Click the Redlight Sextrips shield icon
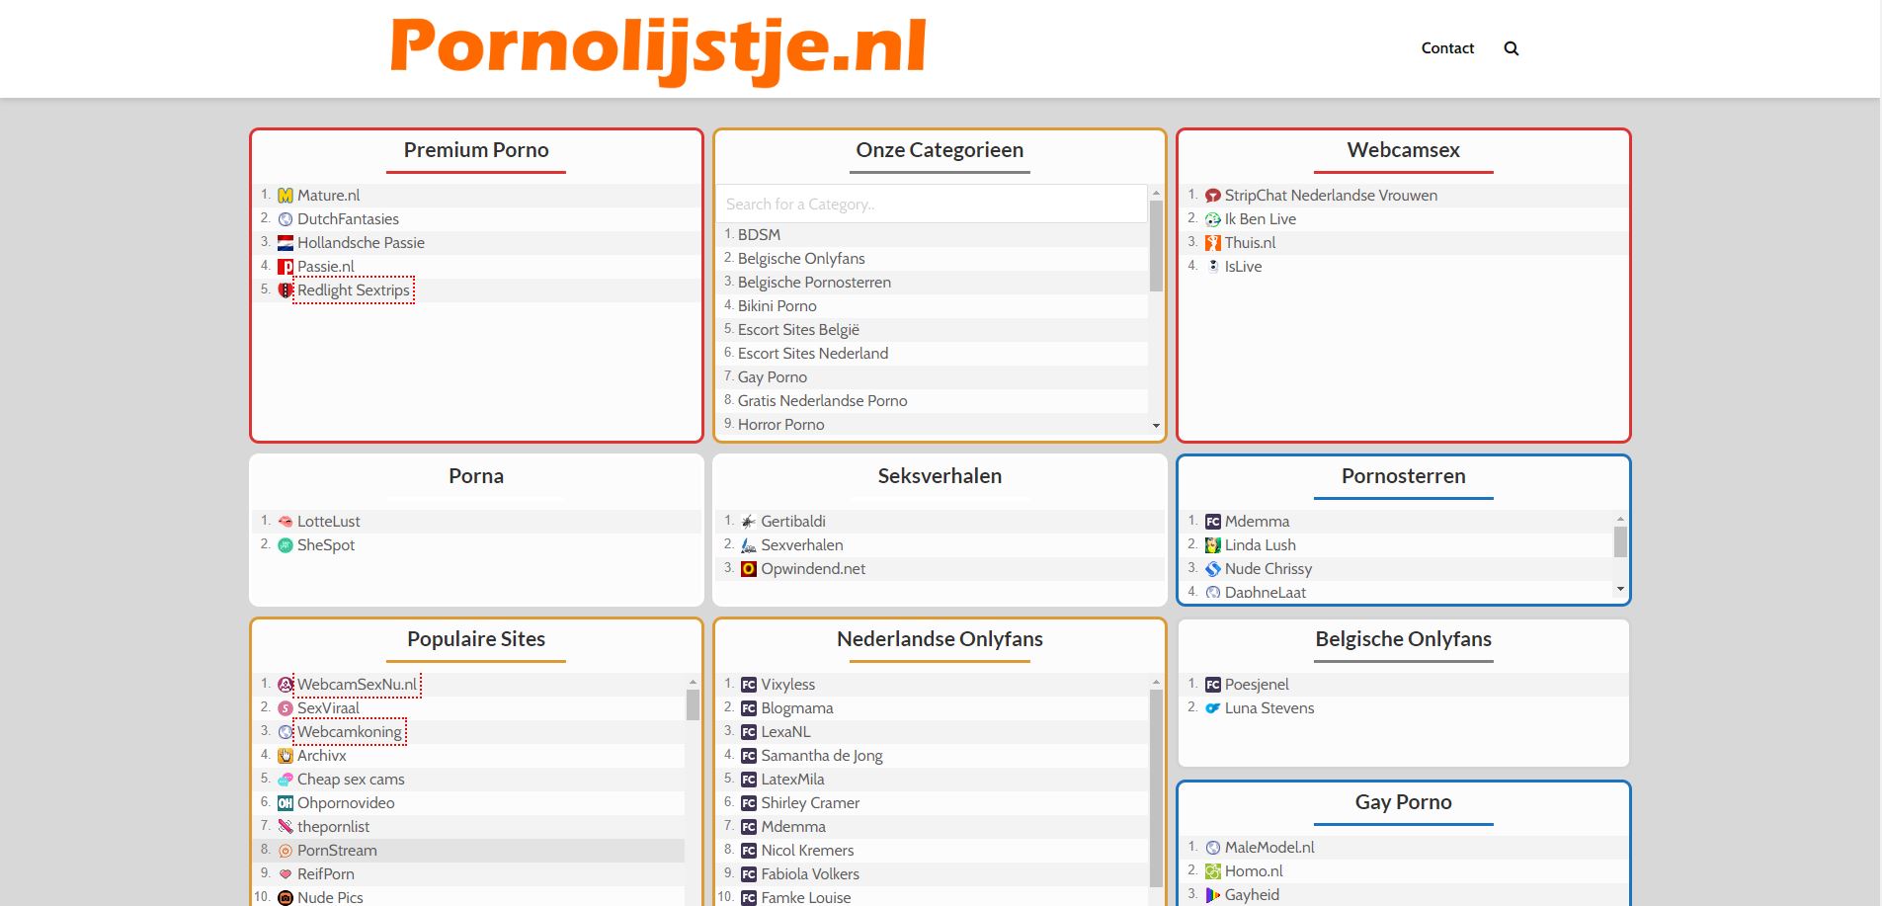Image resolution: width=1882 pixels, height=906 pixels. coord(286,290)
